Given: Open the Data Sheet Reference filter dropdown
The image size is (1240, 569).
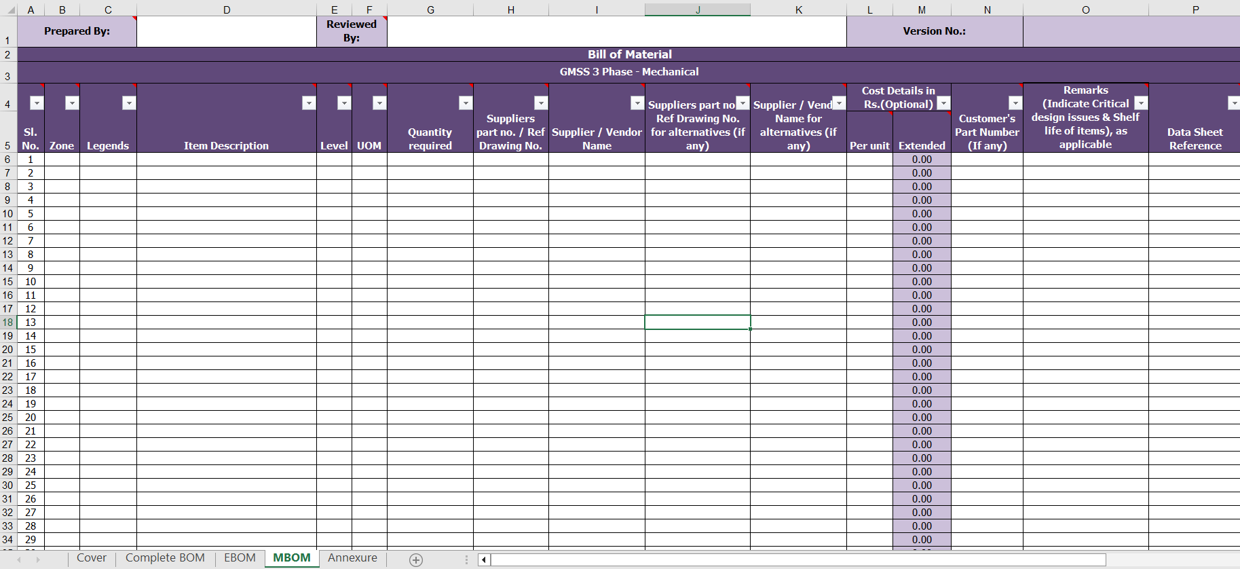Looking at the screenshot, I should [x=1234, y=103].
